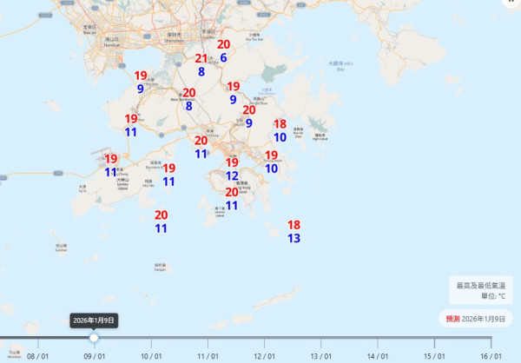Click the blue 12 minimum above Hong Kong Island
Screen dimensions: 521x363
232,175
